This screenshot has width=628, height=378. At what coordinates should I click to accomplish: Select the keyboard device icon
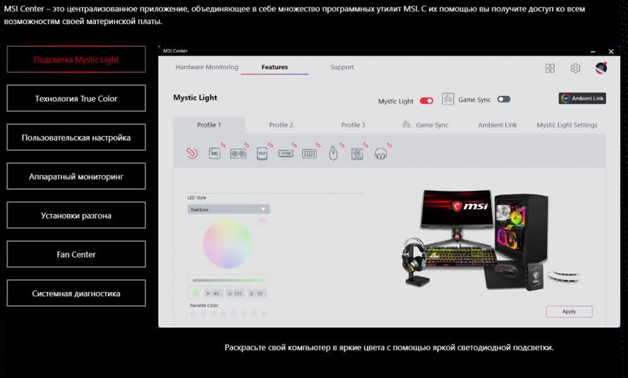coord(309,153)
